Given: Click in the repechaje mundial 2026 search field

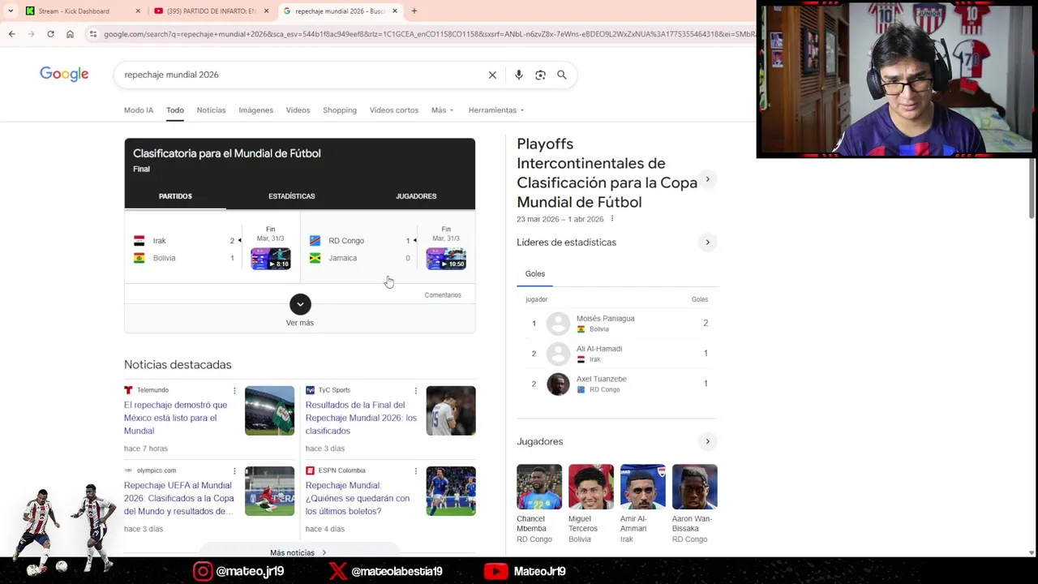Looking at the screenshot, I should (300, 75).
